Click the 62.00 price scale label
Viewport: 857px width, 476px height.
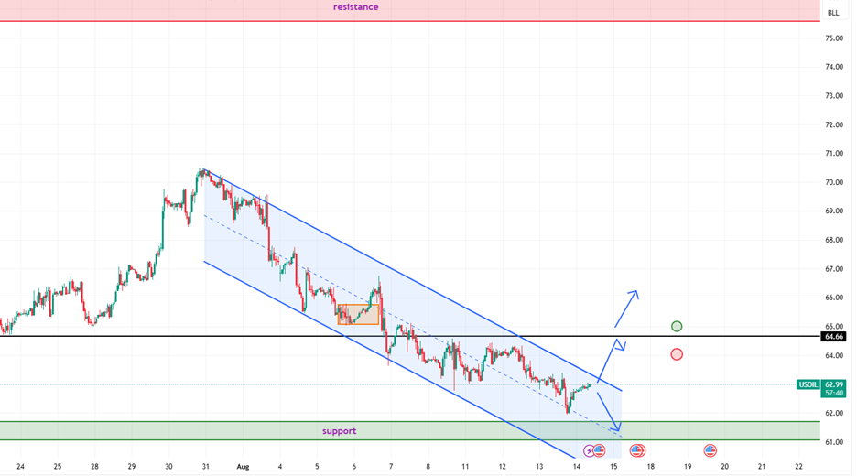pyautogui.click(x=834, y=413)
